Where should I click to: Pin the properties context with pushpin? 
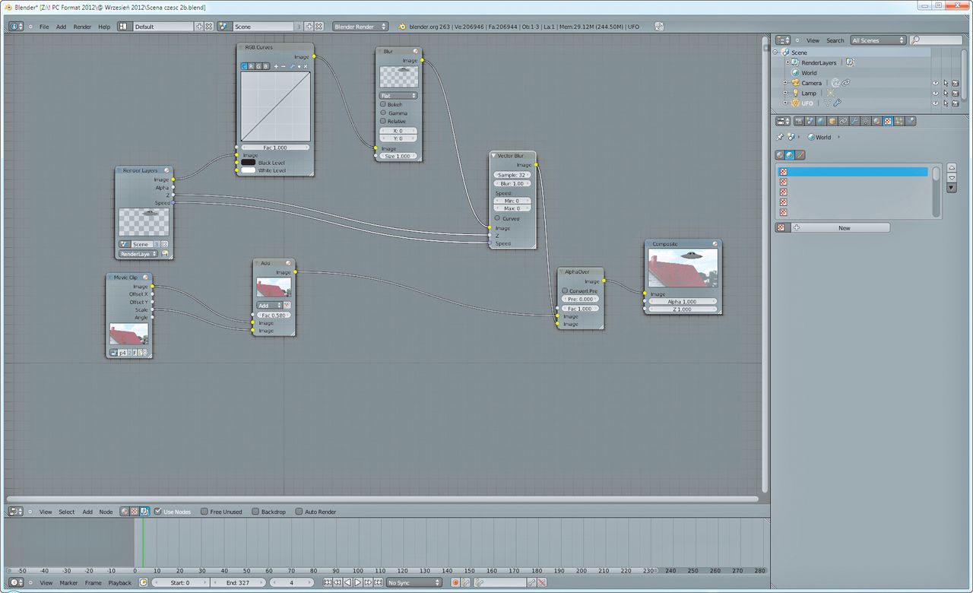click(x=780, y=137)
